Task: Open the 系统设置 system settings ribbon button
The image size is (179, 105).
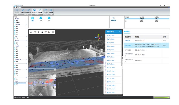Action: [51, 11]
